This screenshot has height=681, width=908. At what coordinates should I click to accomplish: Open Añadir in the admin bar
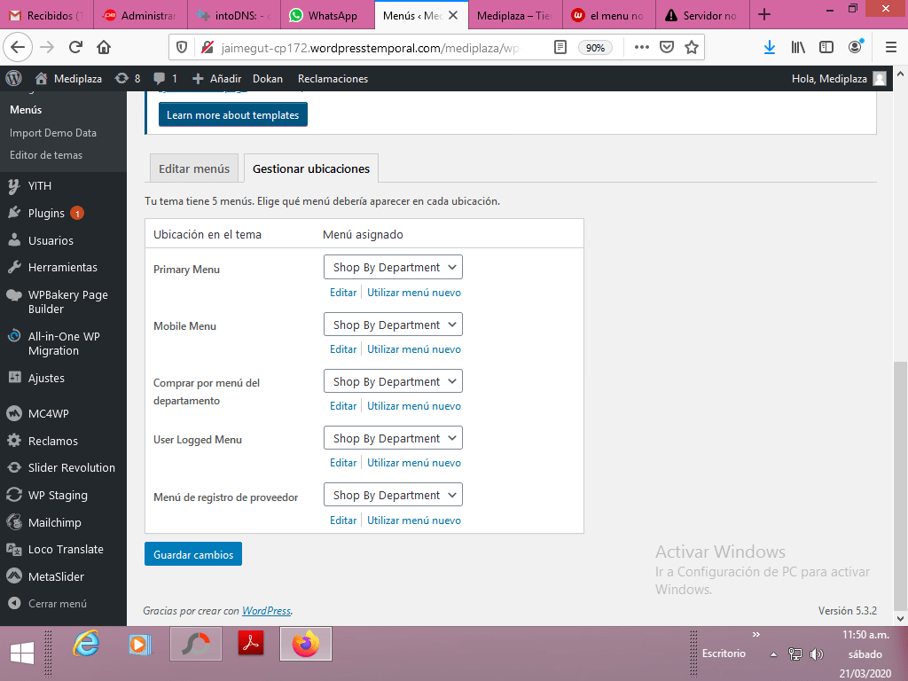(216, 79)
